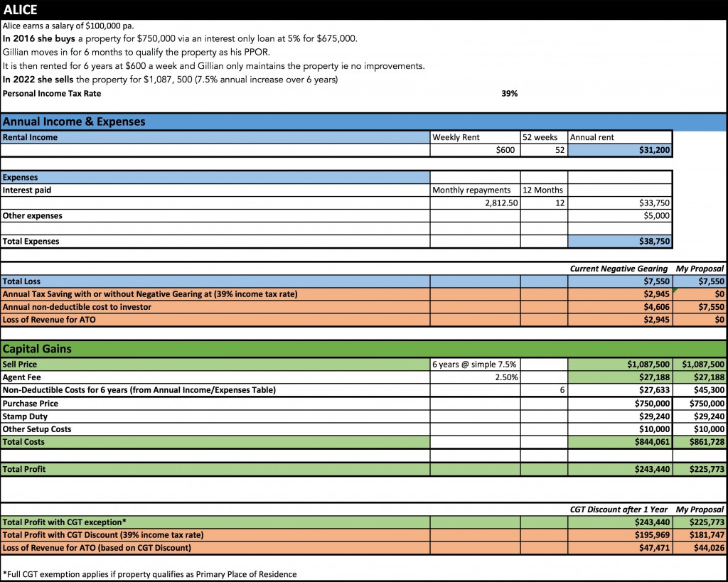The image size is (728, 582).
Task: Click the $44,026 ATO revenue loss cell
Action: [x=708, y=547]
